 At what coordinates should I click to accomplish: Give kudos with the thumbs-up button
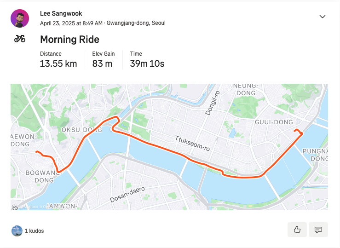pos(297,230)
